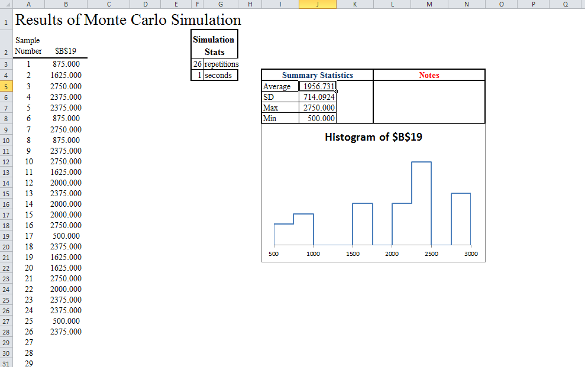Image resolution: width=585 pixels, height=367 pixels.
Task: Click the 1000 axis label on the histogram
Action: coord(313,254)
